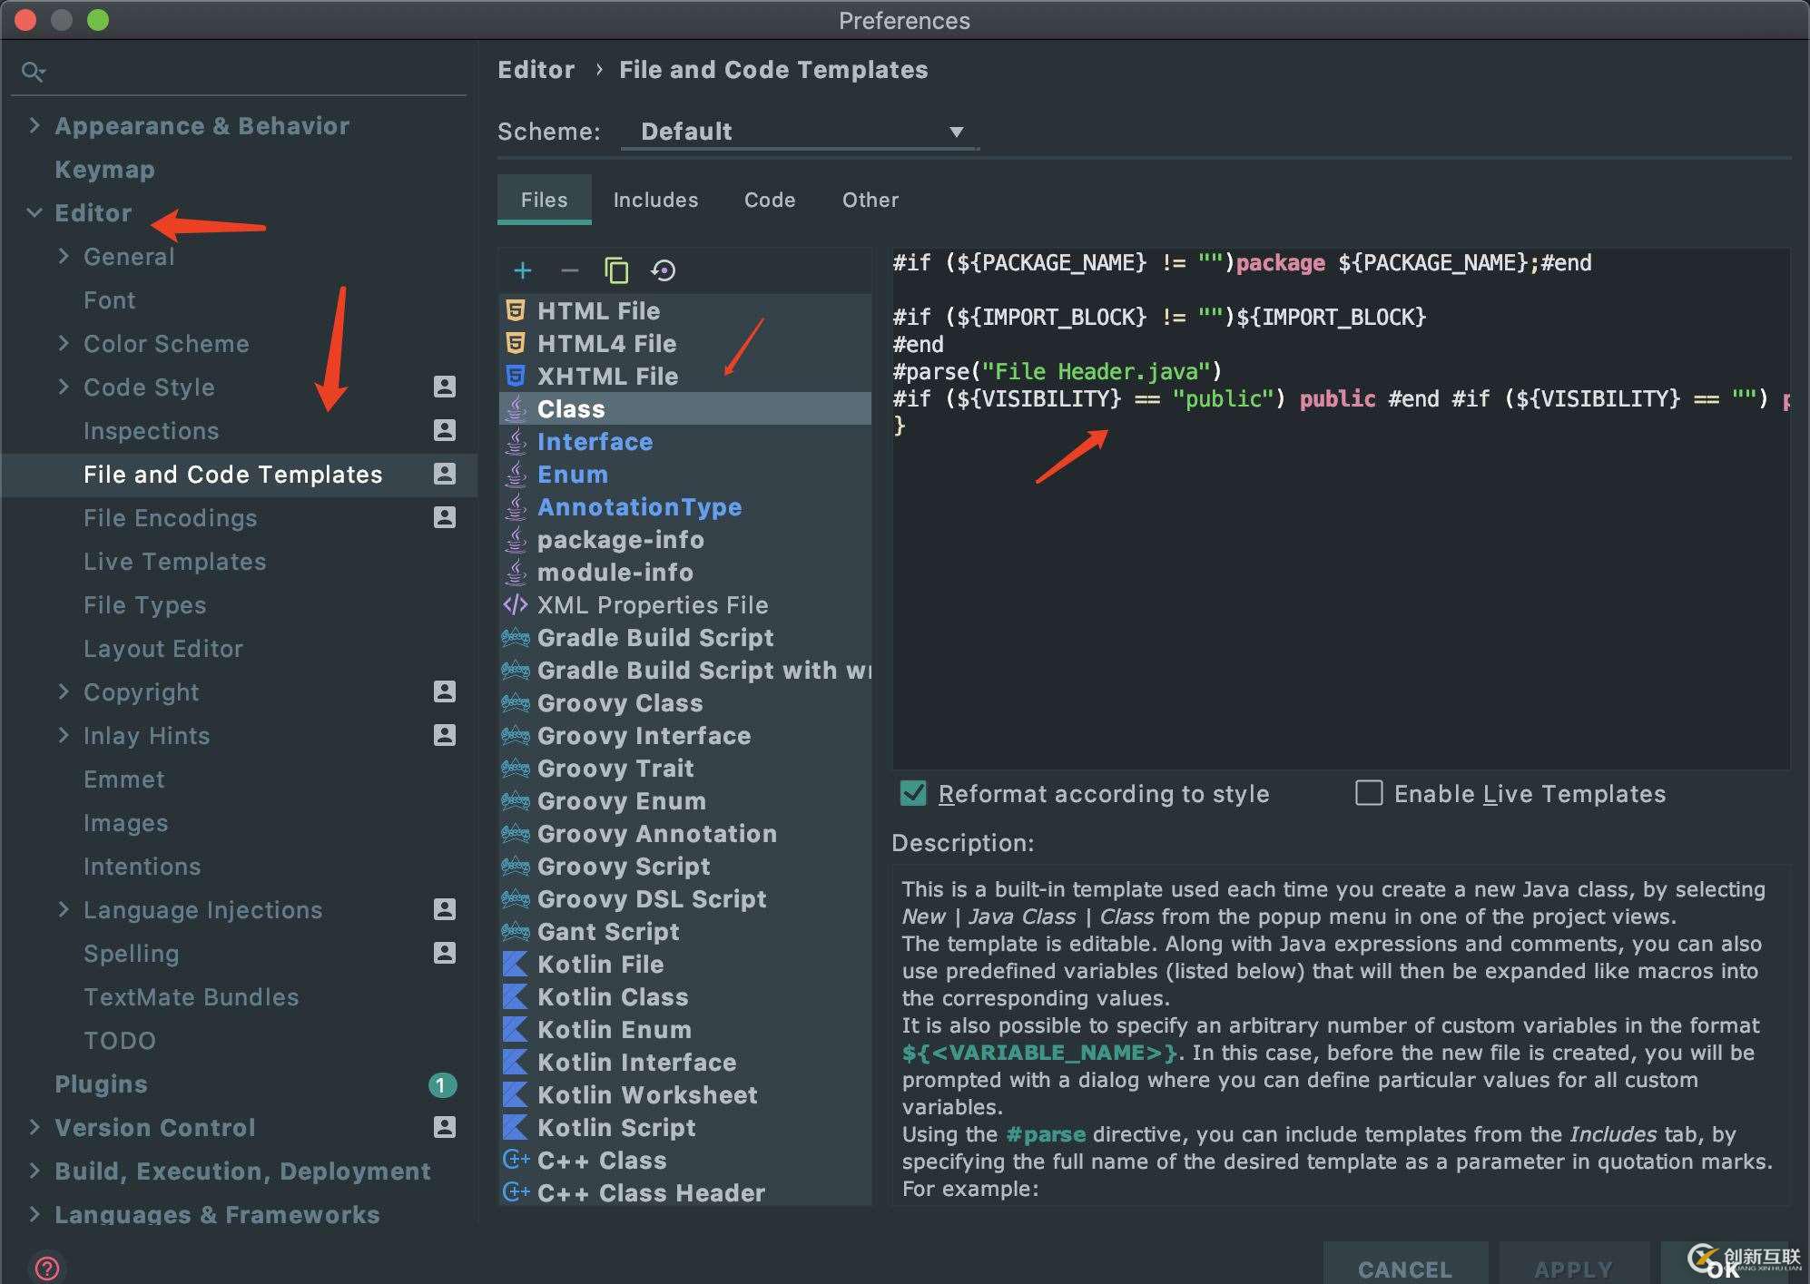
Task: Switch to the Code tab
Action: click(x=769, y=201)
